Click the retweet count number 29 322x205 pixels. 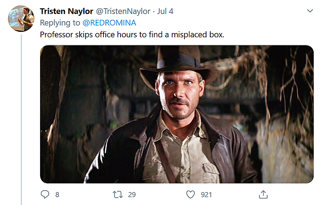(x=132, y=194)
